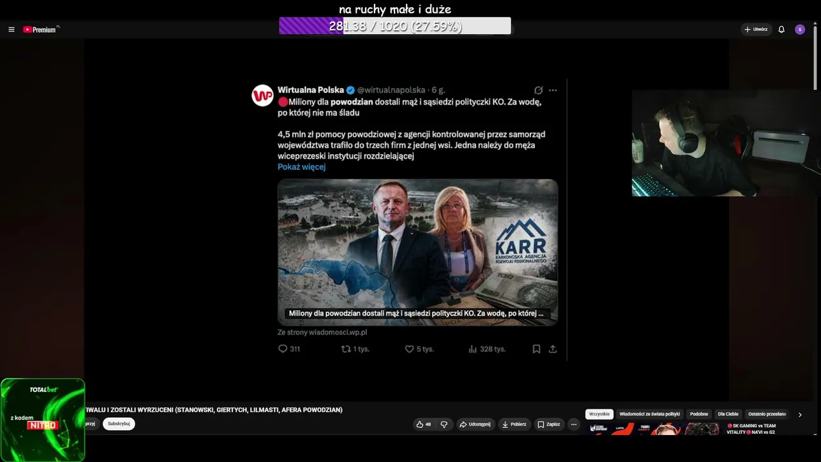Open Wirtualna Polska profile avatar
Screen dimensions: 821x462
click(262, 96)
